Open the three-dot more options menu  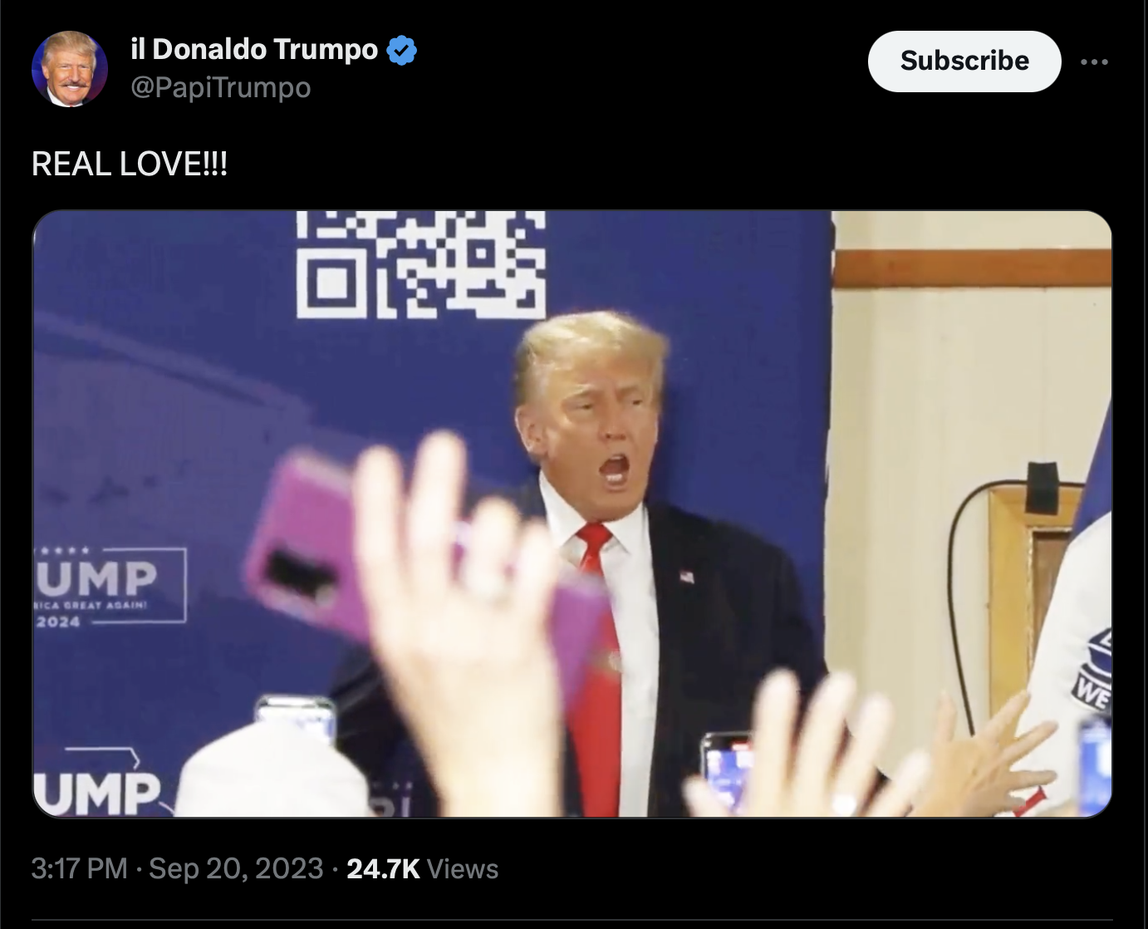point(1094,61)
